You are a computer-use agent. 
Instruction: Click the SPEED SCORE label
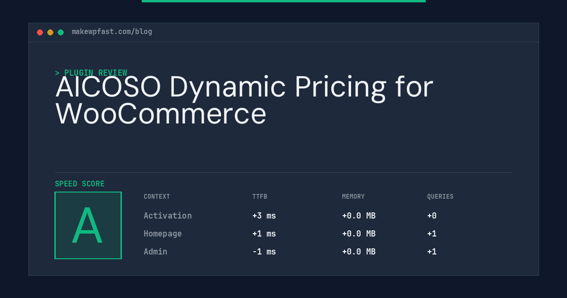point(80,184)
